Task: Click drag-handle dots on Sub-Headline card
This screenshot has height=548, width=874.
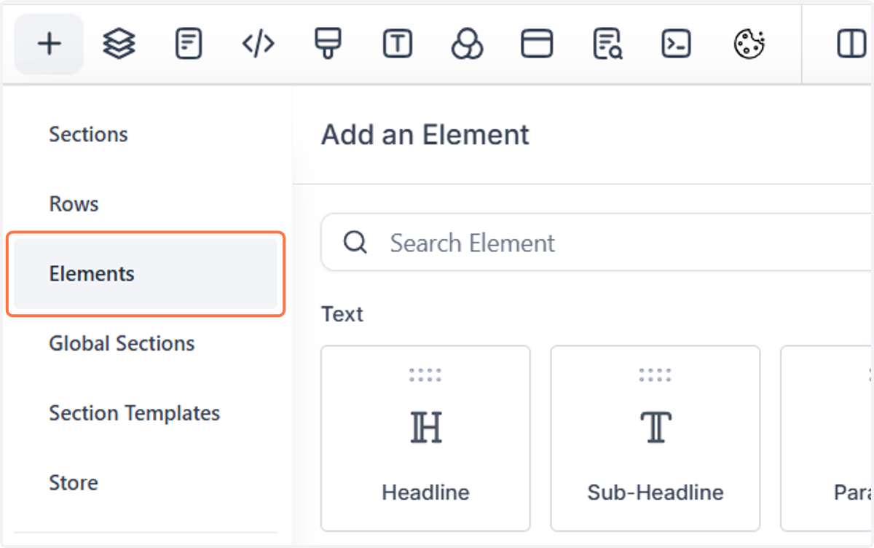Action: [655, 375]
